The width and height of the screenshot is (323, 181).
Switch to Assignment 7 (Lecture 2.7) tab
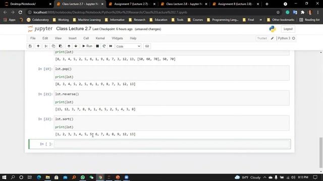point(132,4)
